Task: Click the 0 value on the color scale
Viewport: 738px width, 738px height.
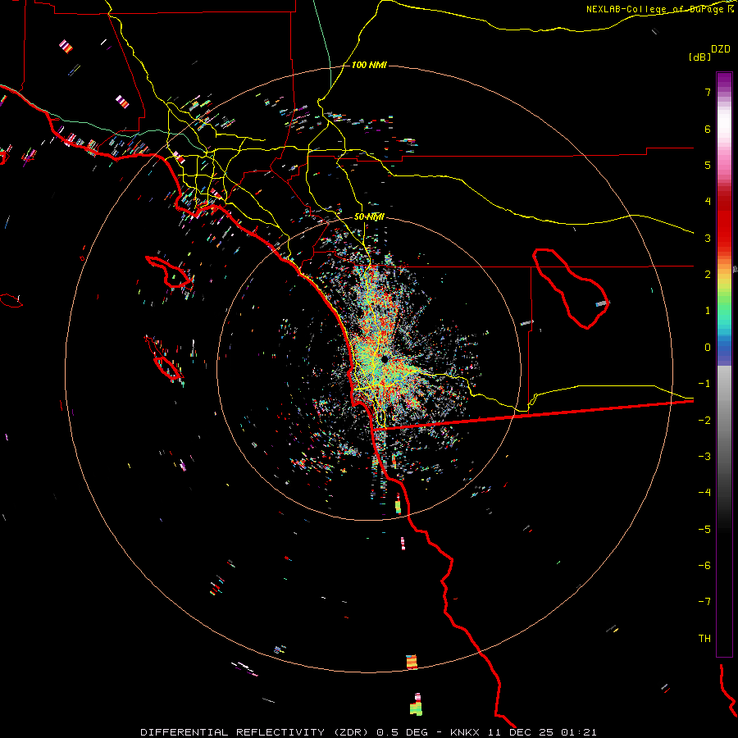Action: 708,348
